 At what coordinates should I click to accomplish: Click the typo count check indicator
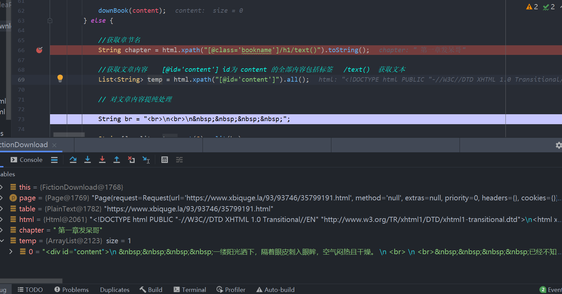[x=549, y=7]
